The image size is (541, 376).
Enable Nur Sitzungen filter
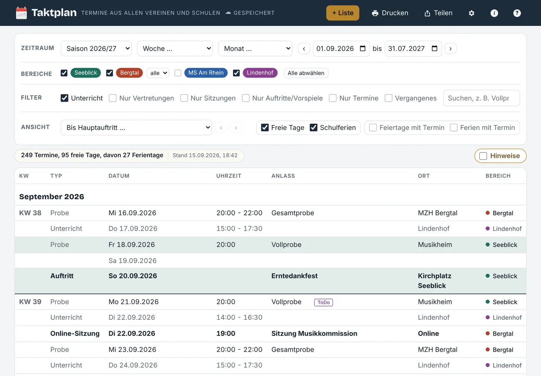(184, 98)
